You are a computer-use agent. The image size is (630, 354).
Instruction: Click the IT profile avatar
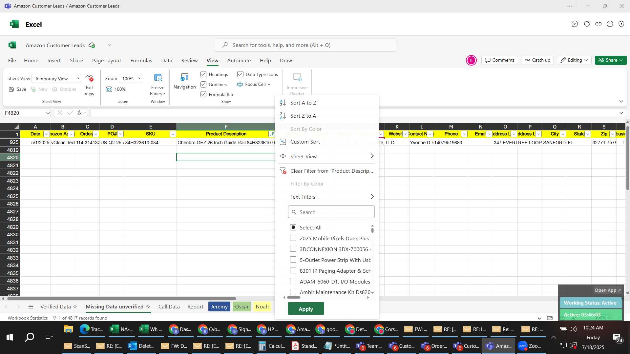471,60
